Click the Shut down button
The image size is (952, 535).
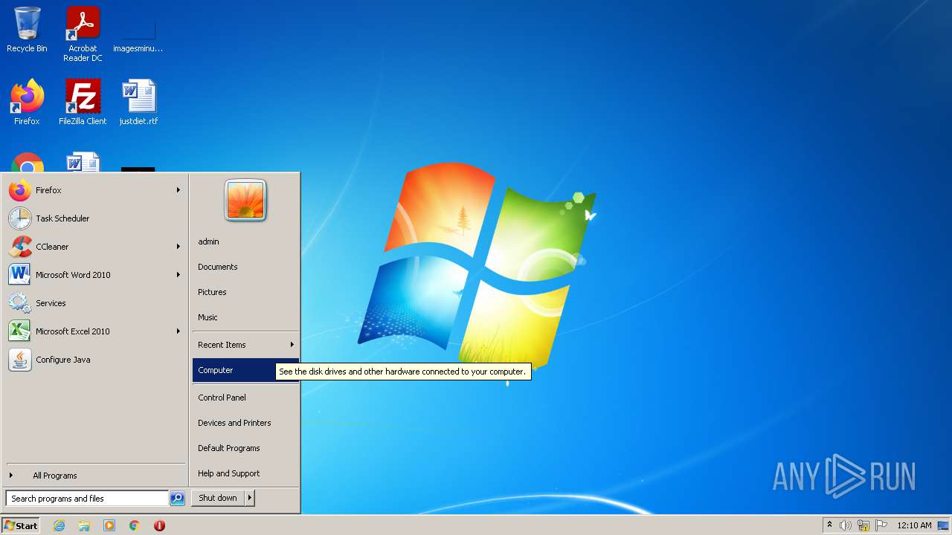(218, 499)
